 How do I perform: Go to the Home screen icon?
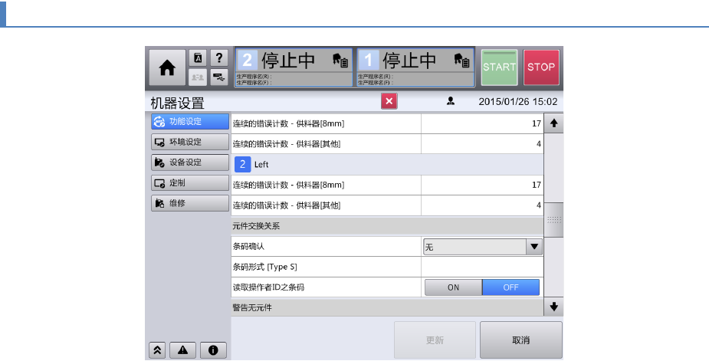167,68
